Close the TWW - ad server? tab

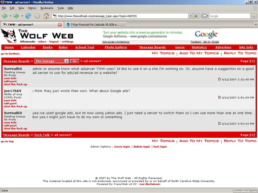pos(60,25)
